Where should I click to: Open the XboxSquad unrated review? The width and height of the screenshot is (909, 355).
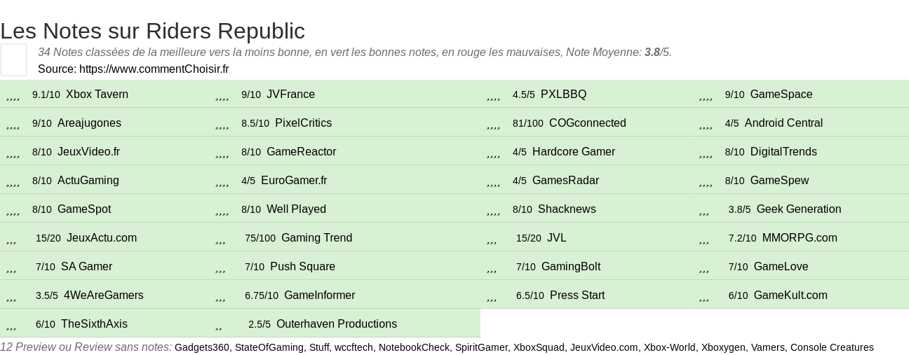[x=539, y=347]
